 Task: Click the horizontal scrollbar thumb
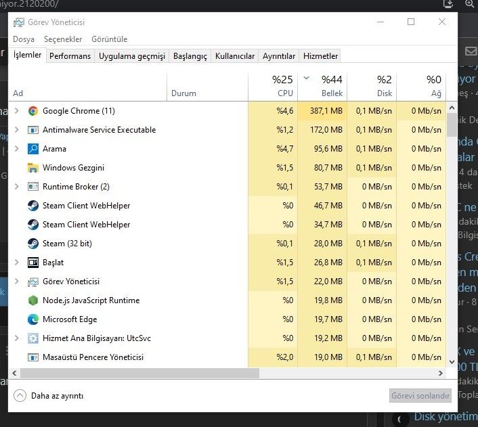pyautogui.click(x=140, y=373)
